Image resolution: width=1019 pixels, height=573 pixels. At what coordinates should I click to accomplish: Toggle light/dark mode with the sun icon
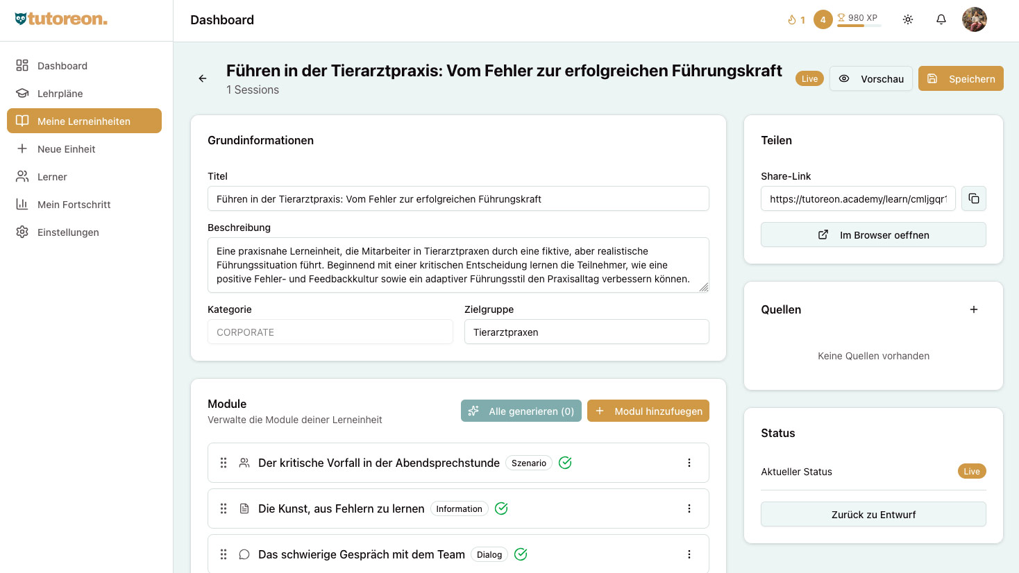click(907, 19)
